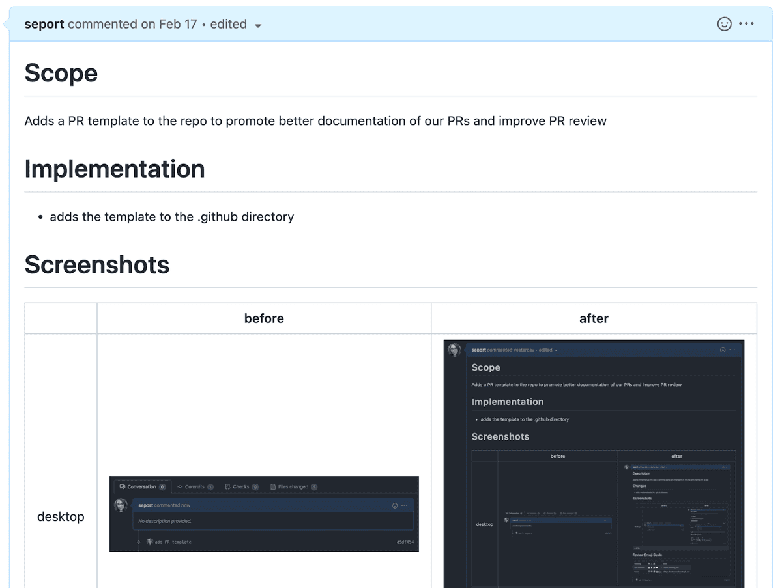
Task: Click the smiley icon in the 'commented yesterday' header
Action: click(723, 350)
